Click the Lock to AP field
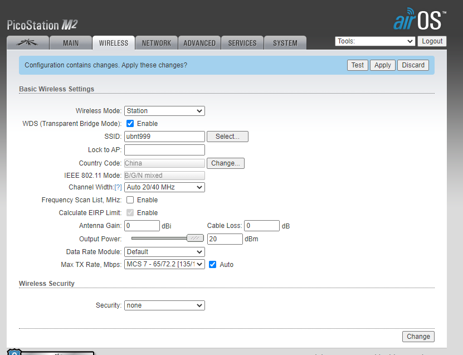Viewport: 463px width, 355px height. click(164, 150)
